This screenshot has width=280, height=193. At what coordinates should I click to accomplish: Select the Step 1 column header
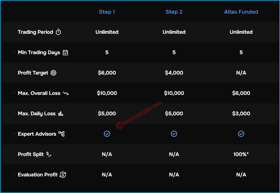pos(107,12)
